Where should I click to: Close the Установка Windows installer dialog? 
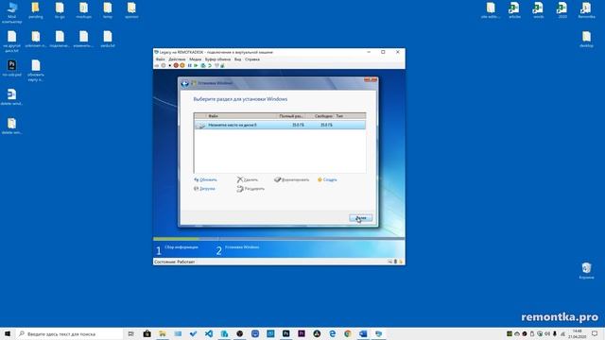(371, 79)
